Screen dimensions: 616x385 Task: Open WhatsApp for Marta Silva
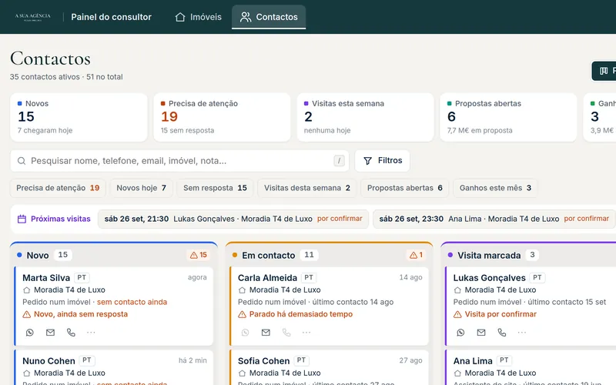pos(30,333)
